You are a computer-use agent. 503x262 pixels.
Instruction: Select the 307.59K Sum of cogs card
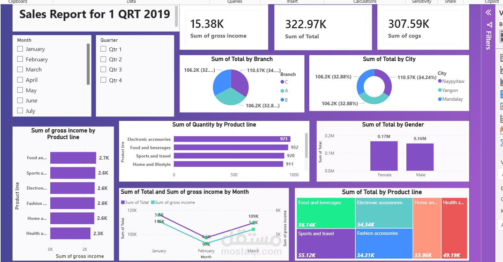point(423,27)
